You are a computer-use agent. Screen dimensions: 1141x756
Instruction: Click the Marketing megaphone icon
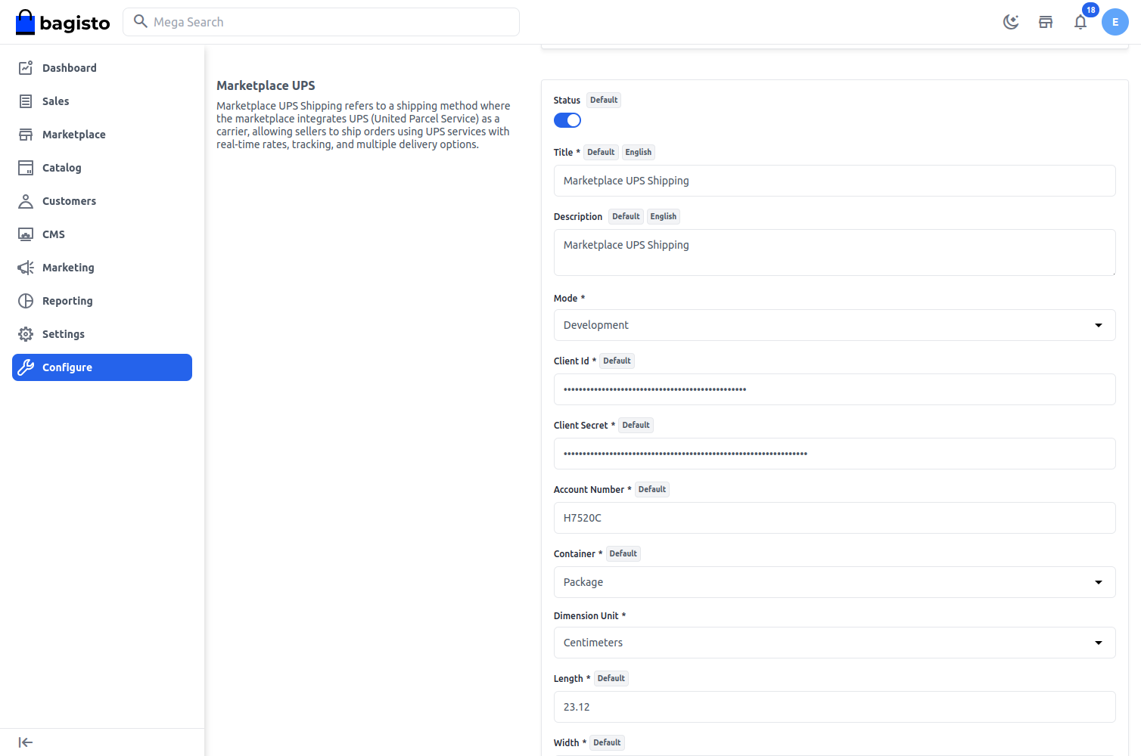tap(26, 268)
